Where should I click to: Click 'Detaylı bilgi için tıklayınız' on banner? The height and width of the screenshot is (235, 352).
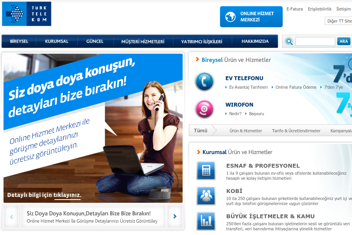tap(44, 195)
